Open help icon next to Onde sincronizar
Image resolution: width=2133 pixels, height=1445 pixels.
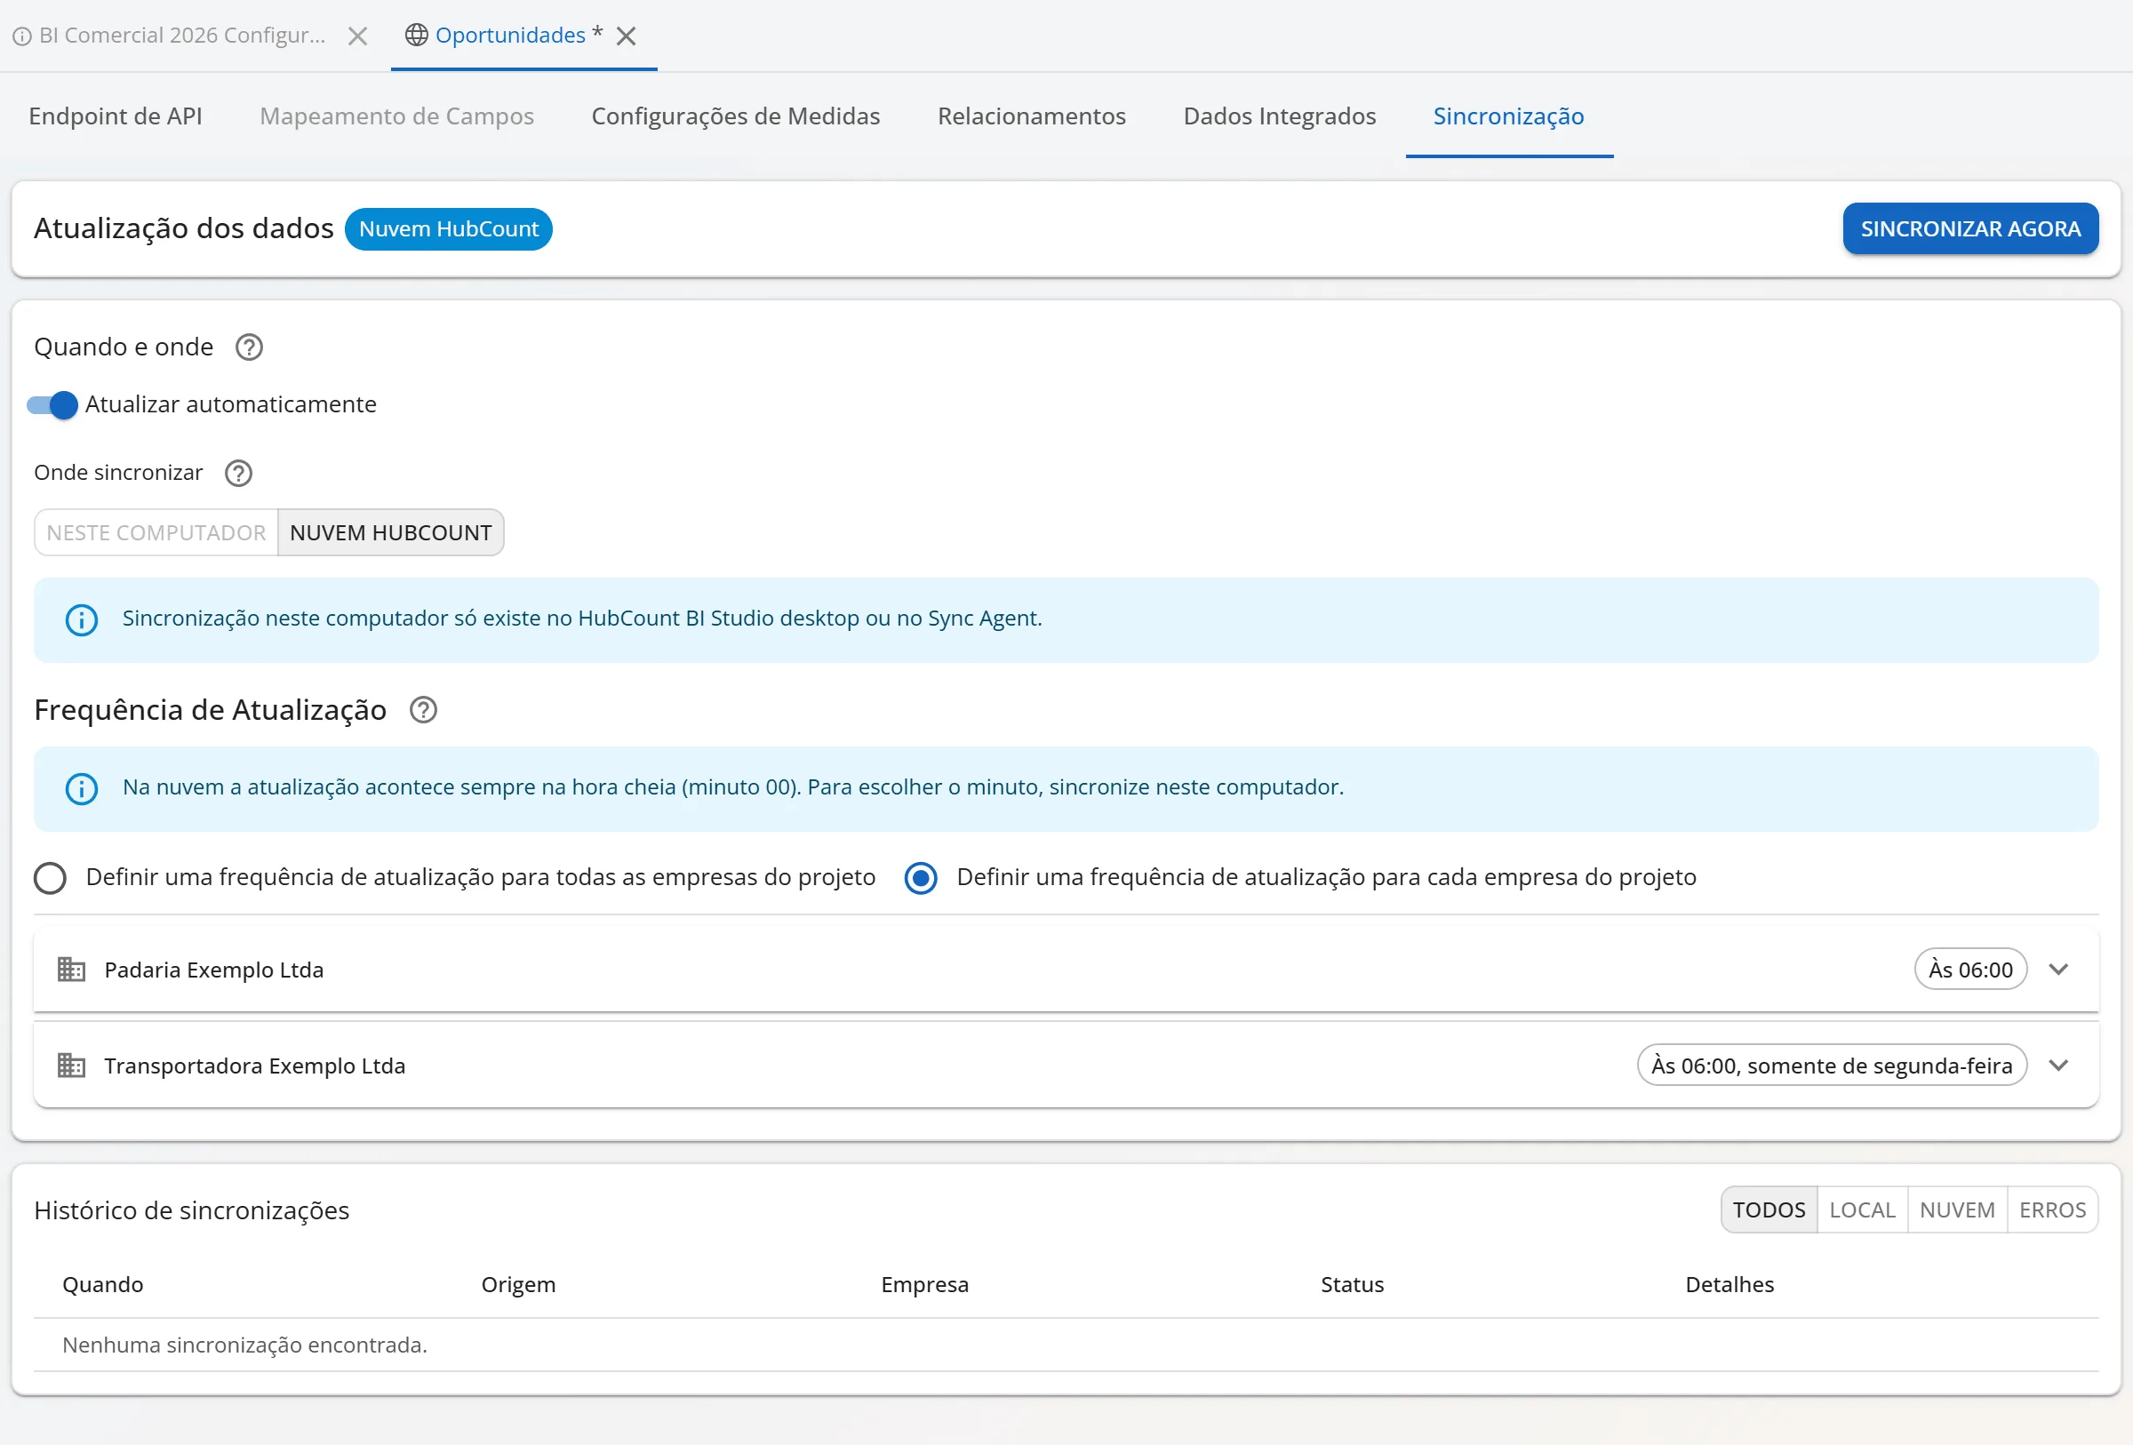coord(239,474)
